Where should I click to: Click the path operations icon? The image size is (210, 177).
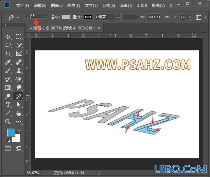tap(198, 17)
